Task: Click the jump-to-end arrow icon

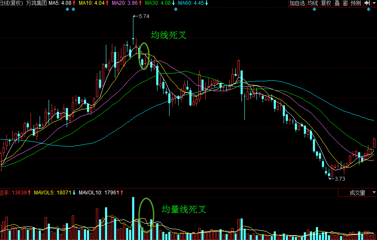Action: pyautogui.click(x=367, y=3)
